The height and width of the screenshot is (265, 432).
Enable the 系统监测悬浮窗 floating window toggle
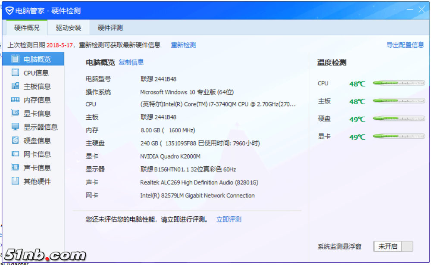[x=393, y=246]
